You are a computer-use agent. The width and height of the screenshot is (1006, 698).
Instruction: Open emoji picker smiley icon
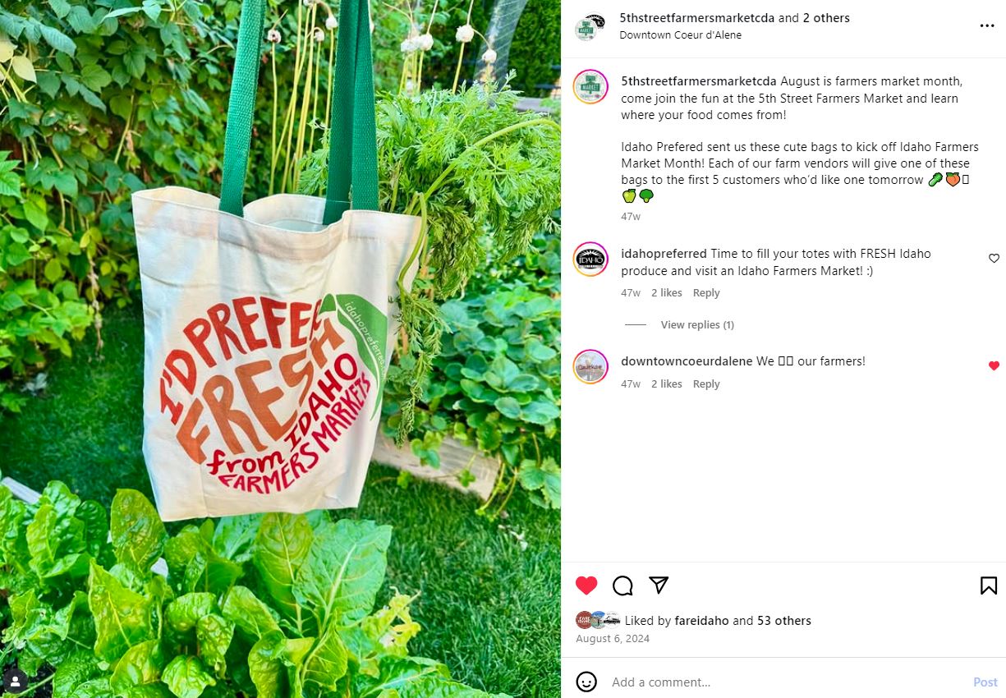pyautogui.click(x=586, y=682)
